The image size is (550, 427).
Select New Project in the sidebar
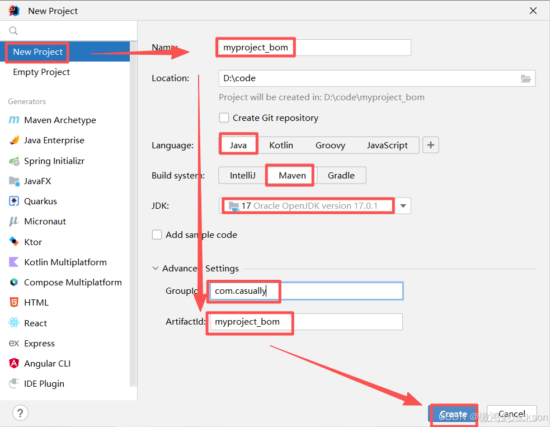pyautogui.click(x=65, y=52)
